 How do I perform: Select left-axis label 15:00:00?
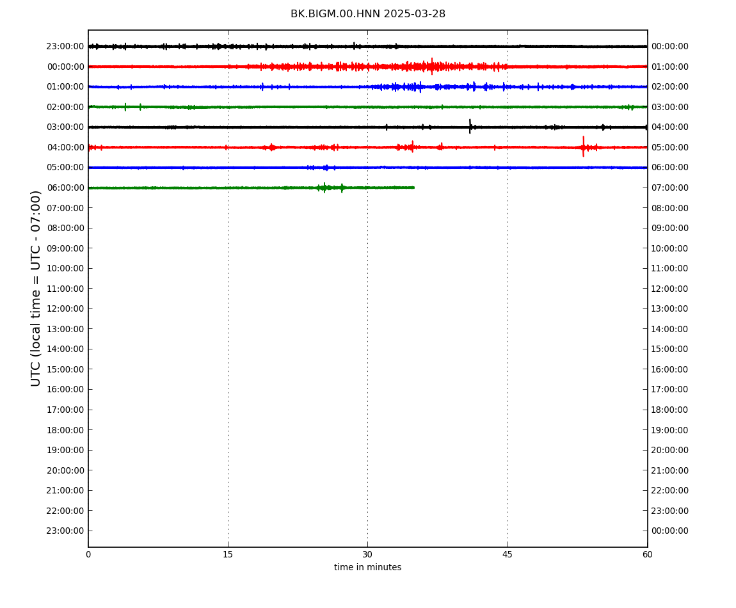pos(65,369)
